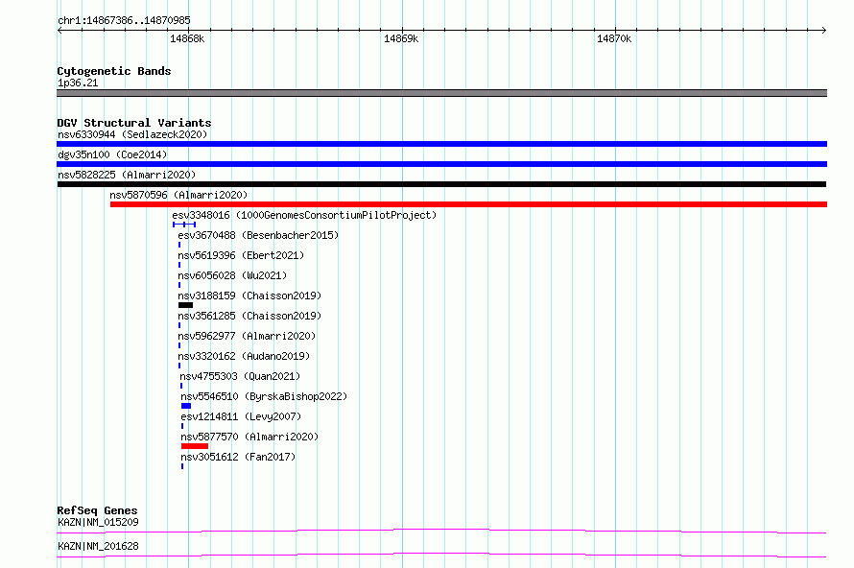Select the black bar under nsv5828225
Image resolution: width=854 pixels, height=568 pixels.
point(441,184)
